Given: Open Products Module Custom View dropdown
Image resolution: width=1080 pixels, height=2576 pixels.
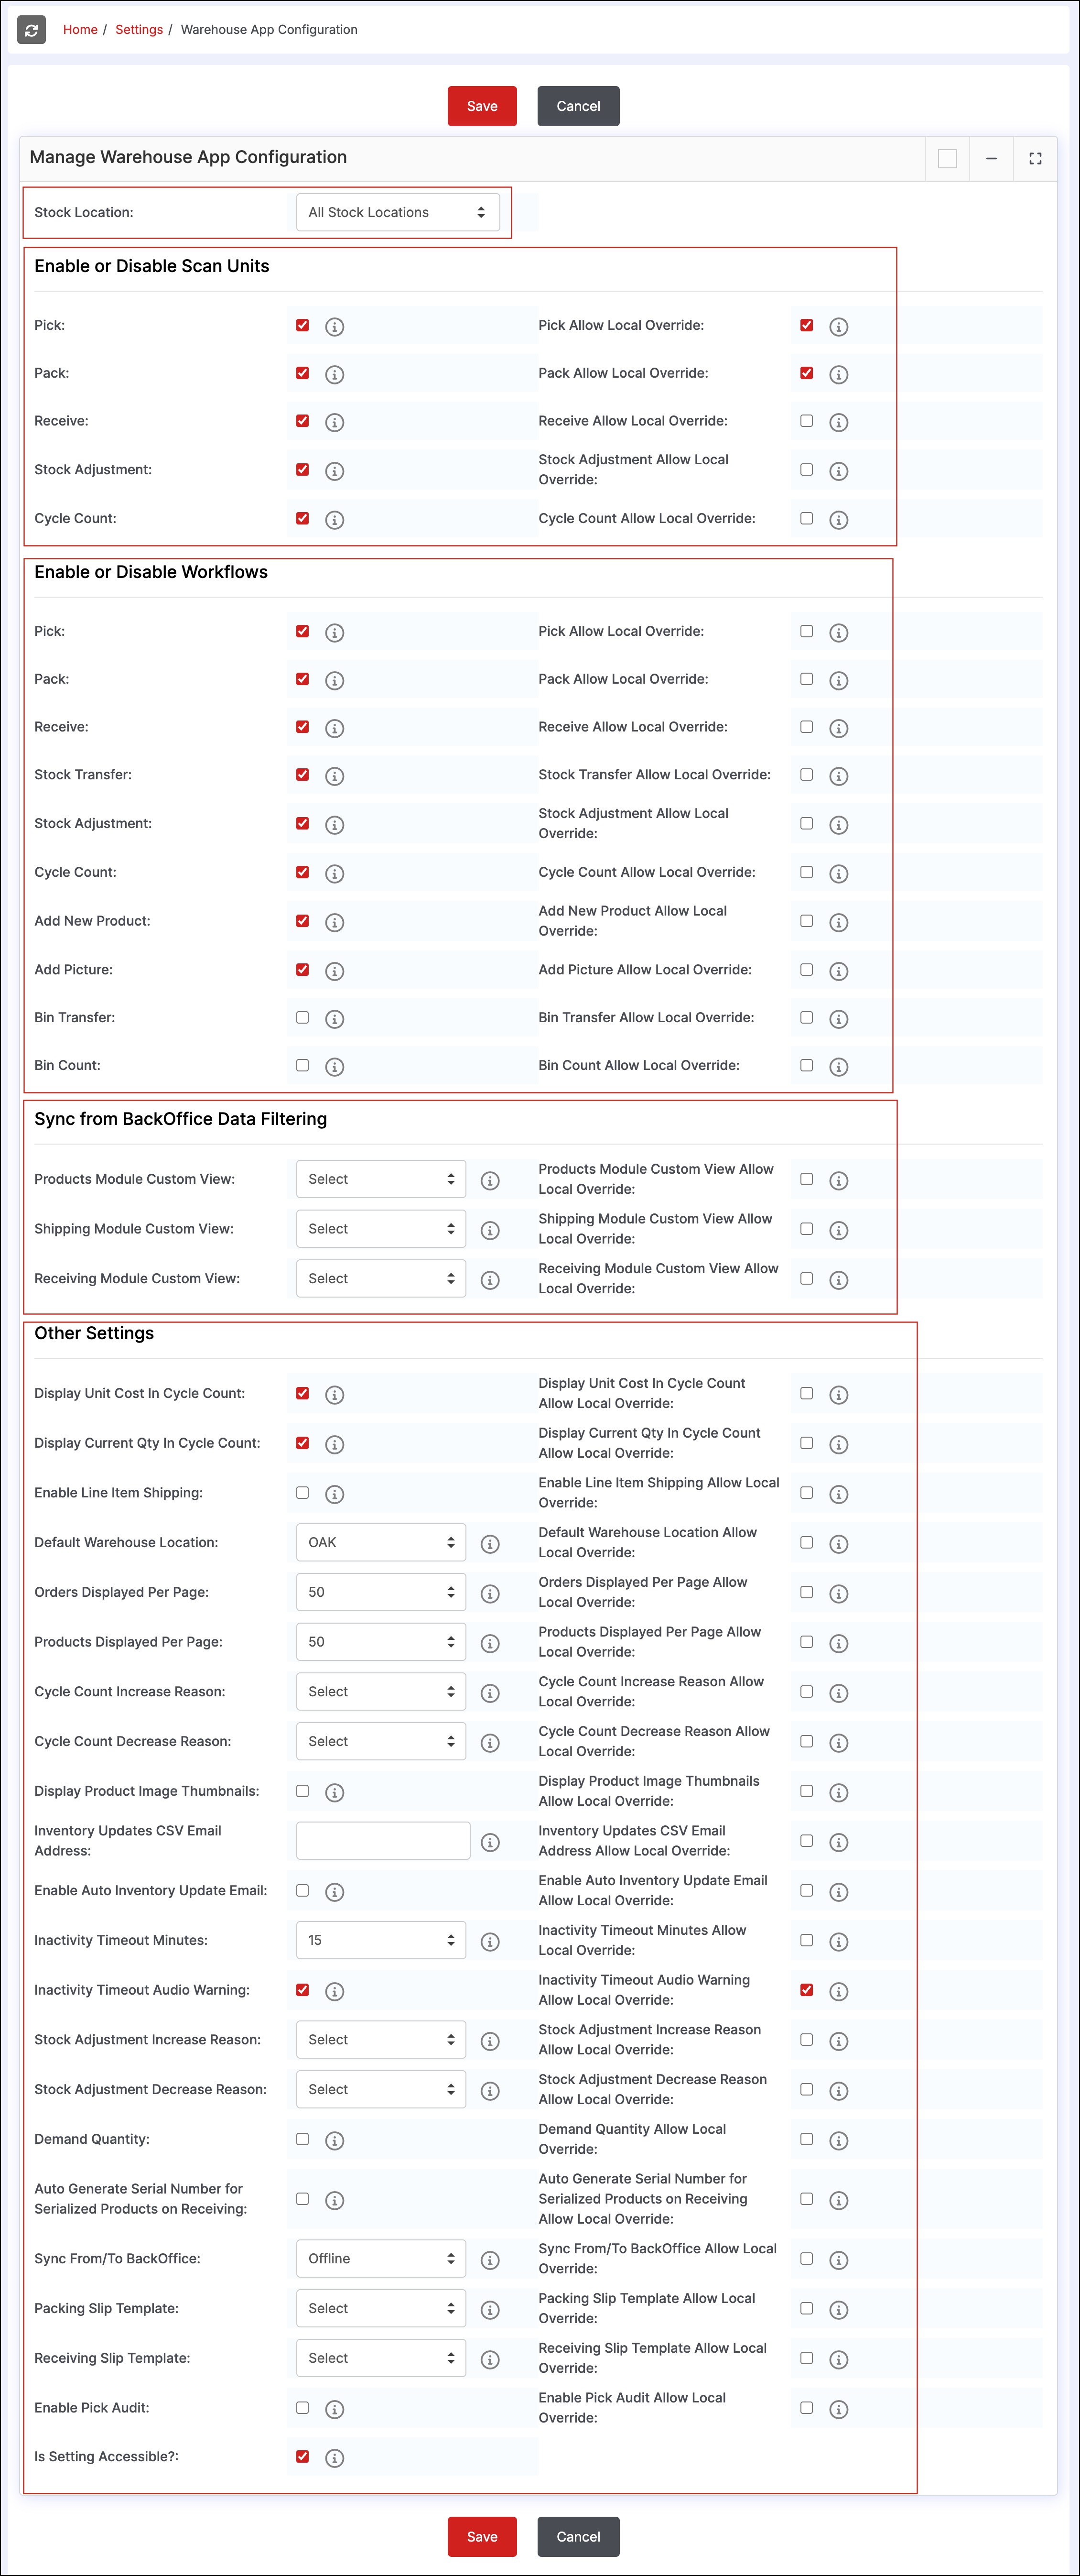Looking at the screenshot, I should coord(381,1179).
